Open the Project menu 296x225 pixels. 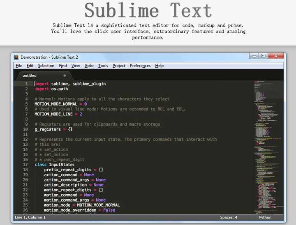click(119, 66)
